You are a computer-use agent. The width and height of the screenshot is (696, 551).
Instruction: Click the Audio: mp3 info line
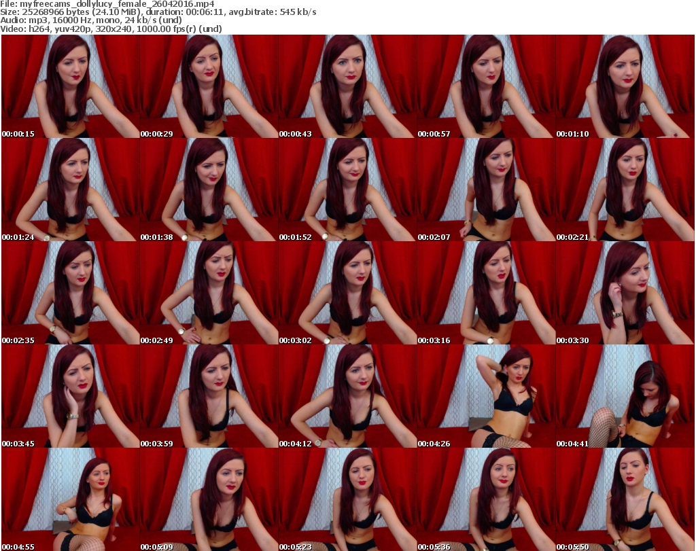tap(91, 20)
